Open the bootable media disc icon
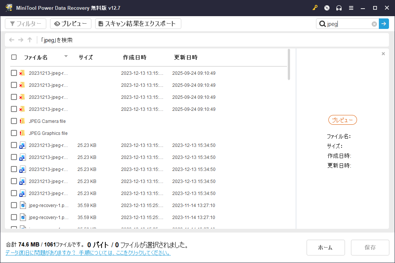This screenshot has width=395, height=263. pos(327,8)
